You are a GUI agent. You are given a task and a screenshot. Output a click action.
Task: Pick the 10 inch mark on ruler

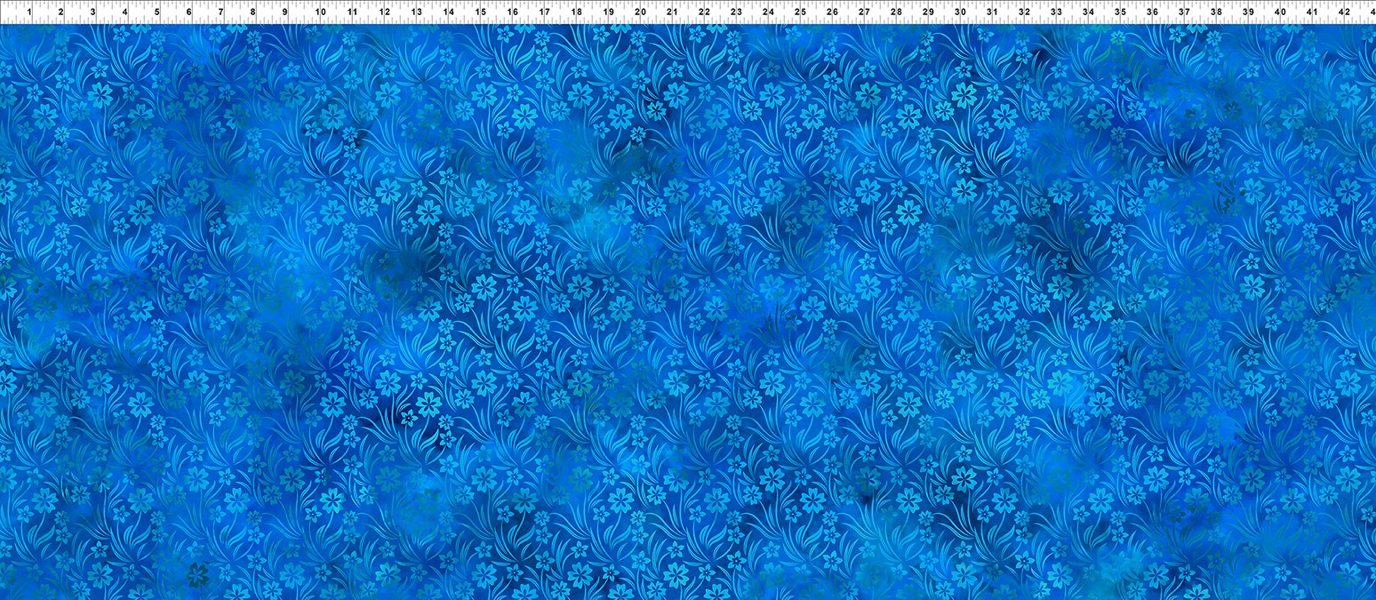pyautogui.click(x=319, y=12)
